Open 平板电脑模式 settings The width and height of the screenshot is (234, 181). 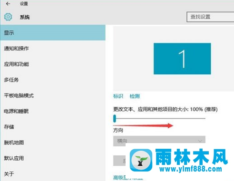click(x=53, y=95)
